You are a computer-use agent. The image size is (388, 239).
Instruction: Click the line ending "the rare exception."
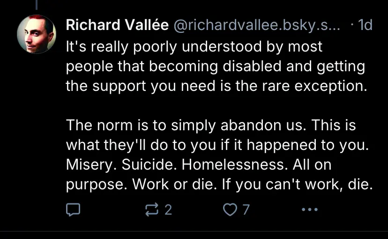click(216, 86)
